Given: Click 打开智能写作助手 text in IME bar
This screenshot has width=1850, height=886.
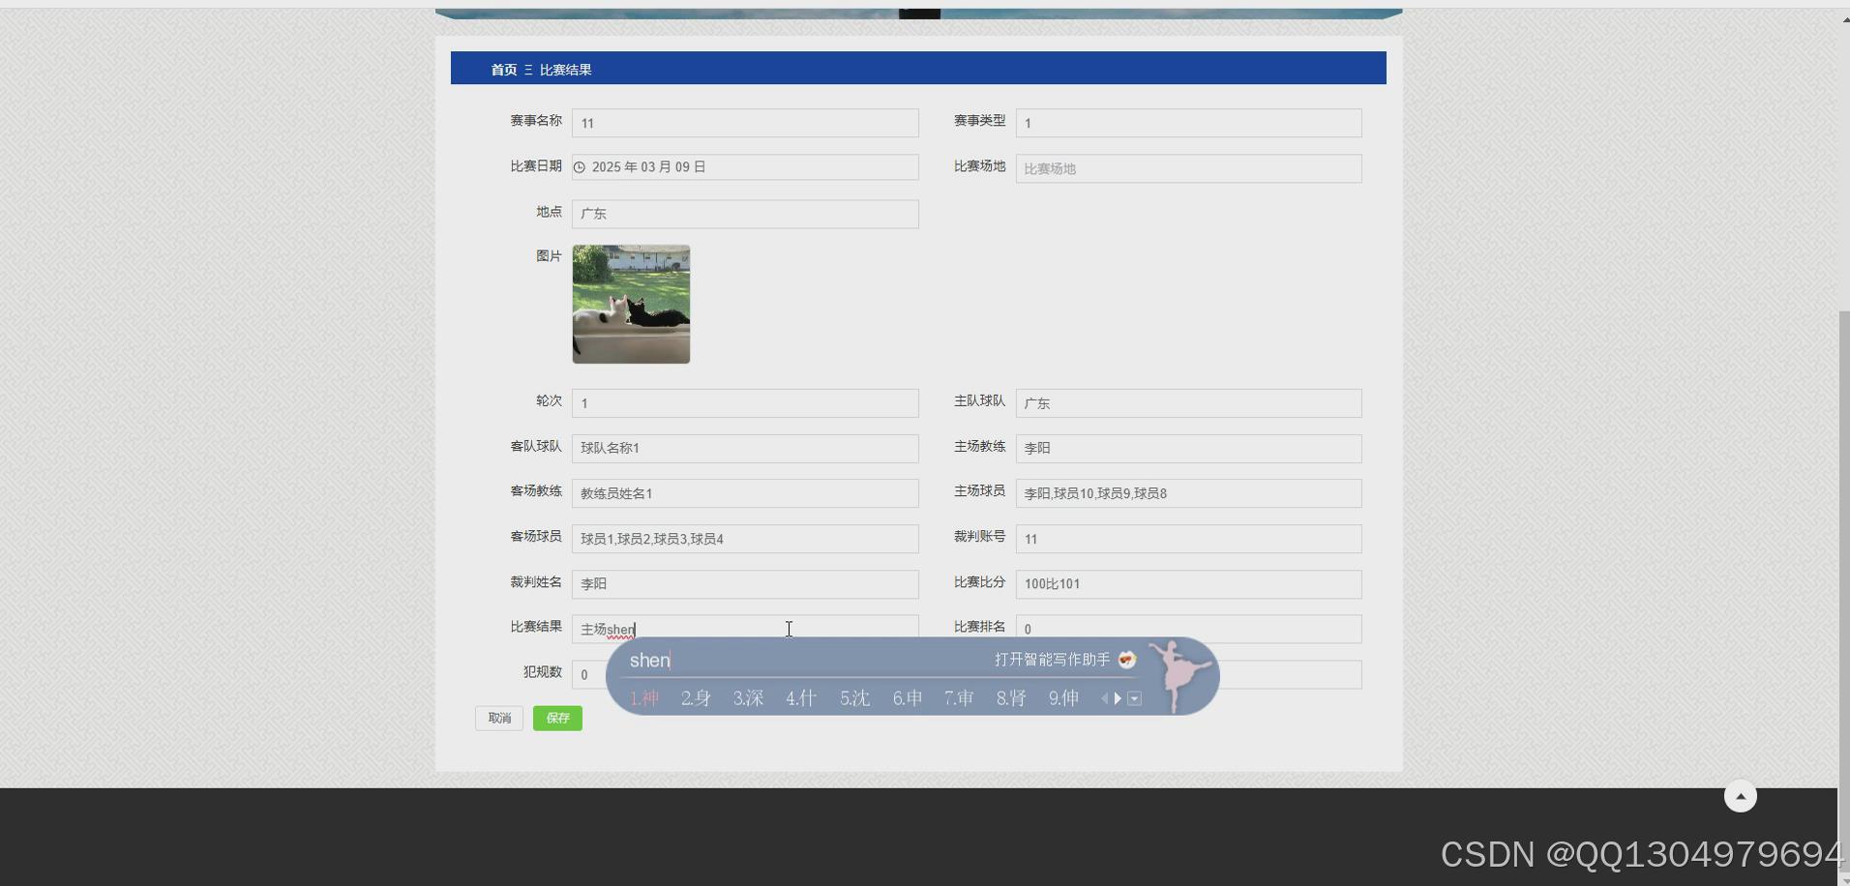Looking at the screenshot, I should (1053, 660).
